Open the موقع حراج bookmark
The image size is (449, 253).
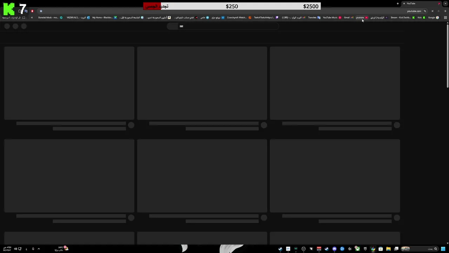[x=218, y=18]
